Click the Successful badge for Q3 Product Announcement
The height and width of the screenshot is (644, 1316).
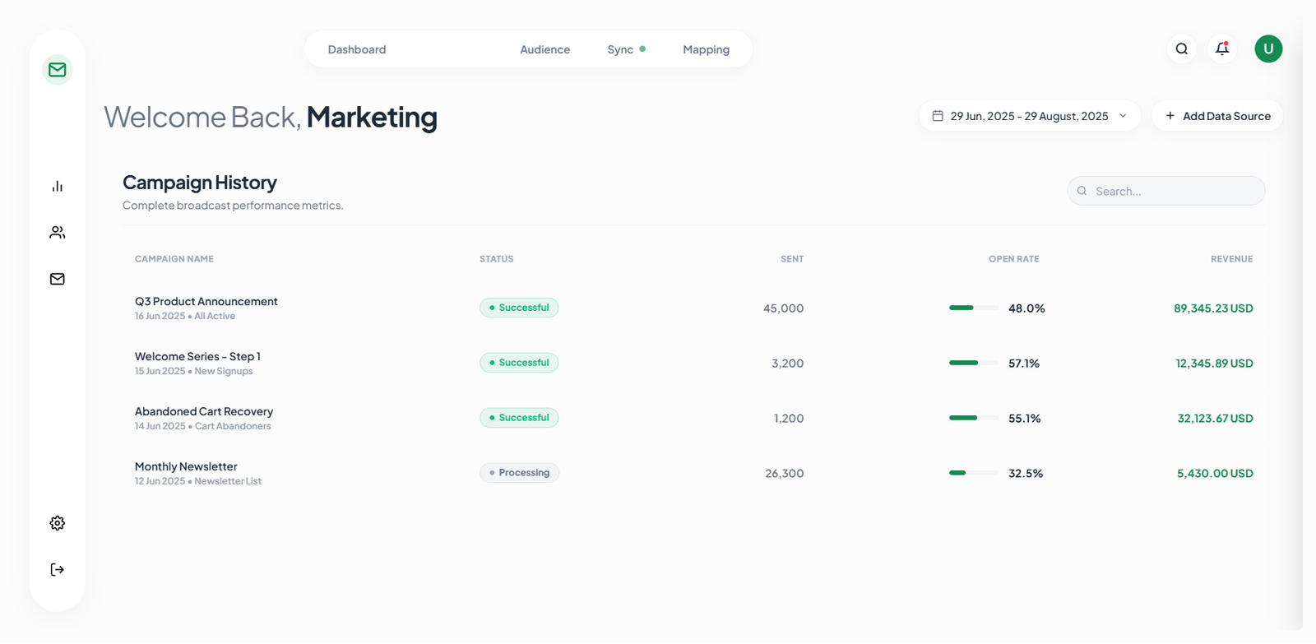coord(519,308)
